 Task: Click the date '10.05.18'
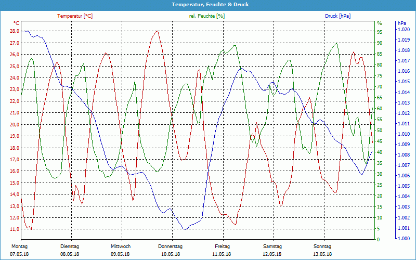tap(171, 254)
